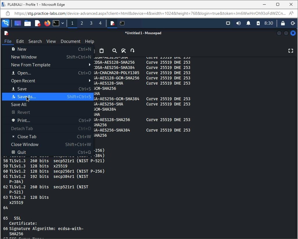The height and width of the screenshot is (239, 298).
Task: Choose Save As... from the File menu
Action: (x=27, y=97)
